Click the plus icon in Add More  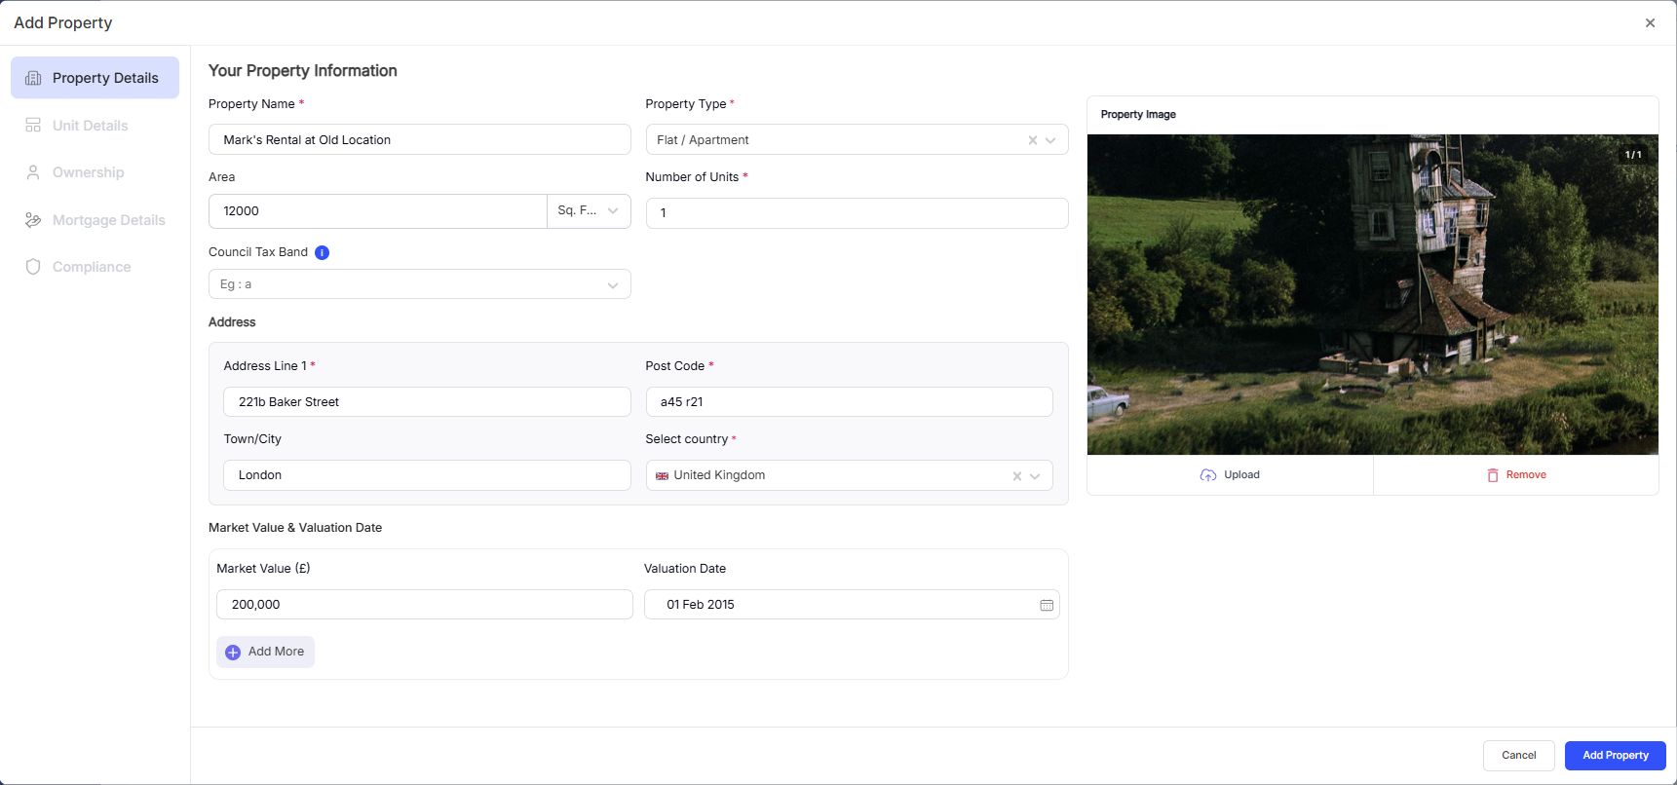(233, 653)
